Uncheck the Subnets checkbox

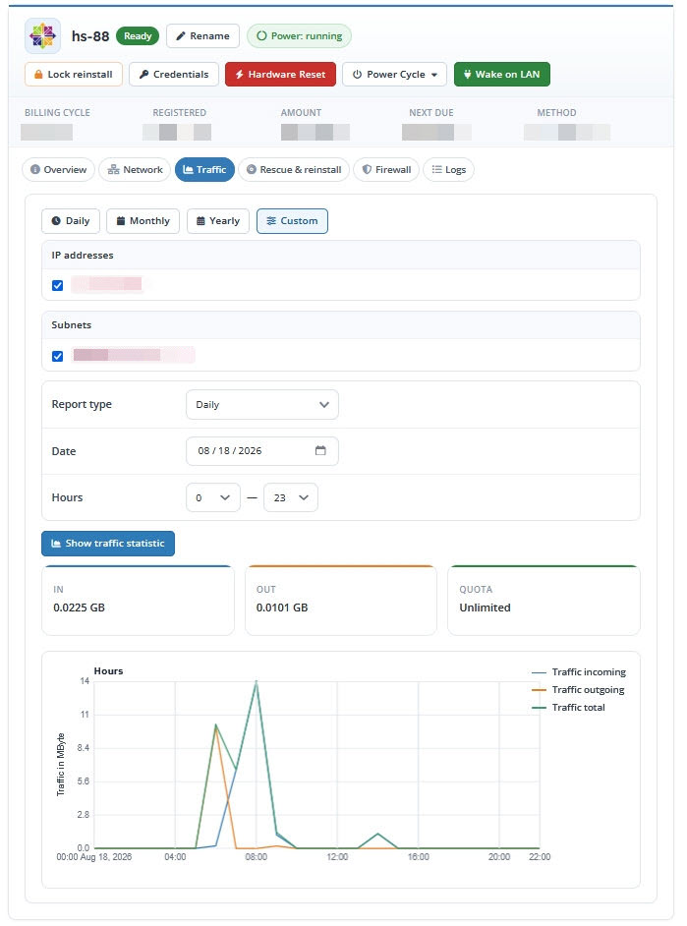[57, 357]
